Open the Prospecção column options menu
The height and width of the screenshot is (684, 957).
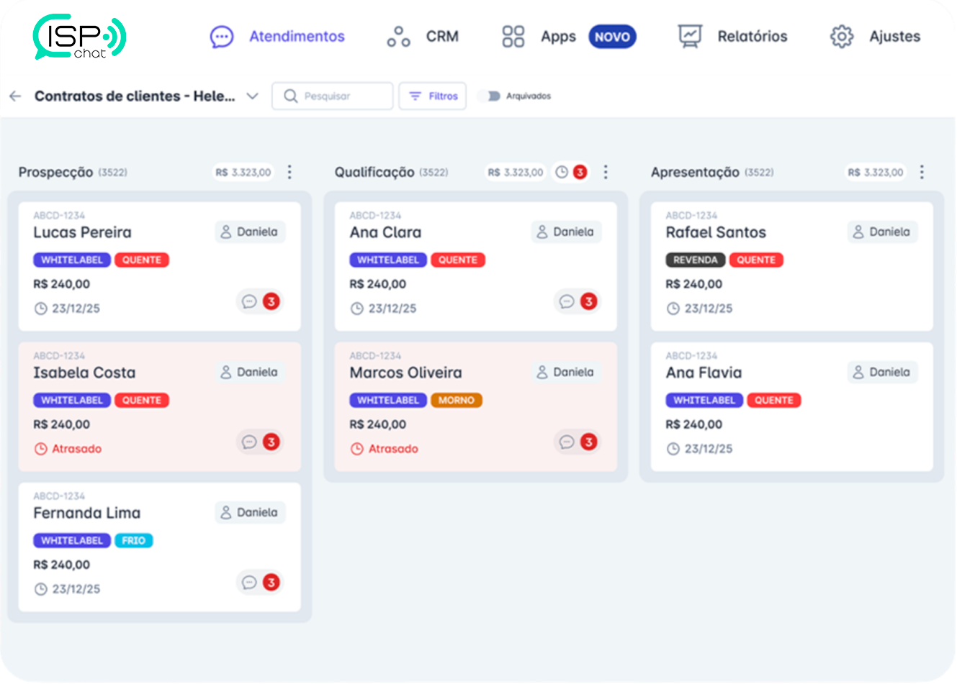click(289, 172)
